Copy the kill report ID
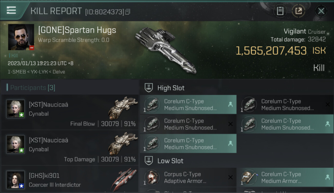The height and width of the screenshot is (193, 334). tap(128, 12)
